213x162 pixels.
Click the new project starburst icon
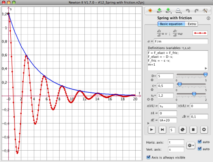[x=150, y=11]
